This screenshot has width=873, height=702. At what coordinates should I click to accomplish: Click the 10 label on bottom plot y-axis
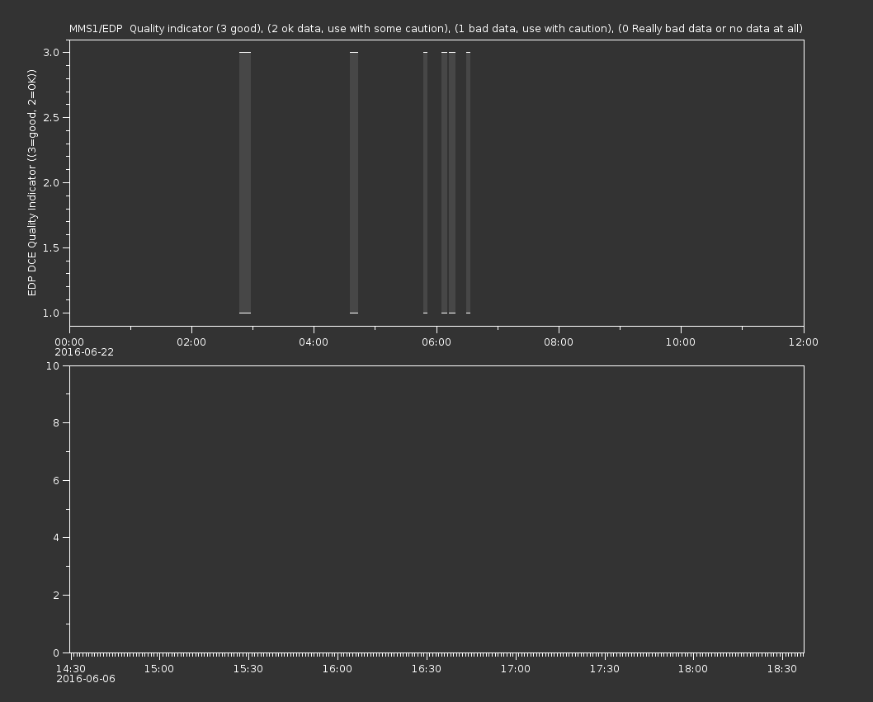pos(53,365)
